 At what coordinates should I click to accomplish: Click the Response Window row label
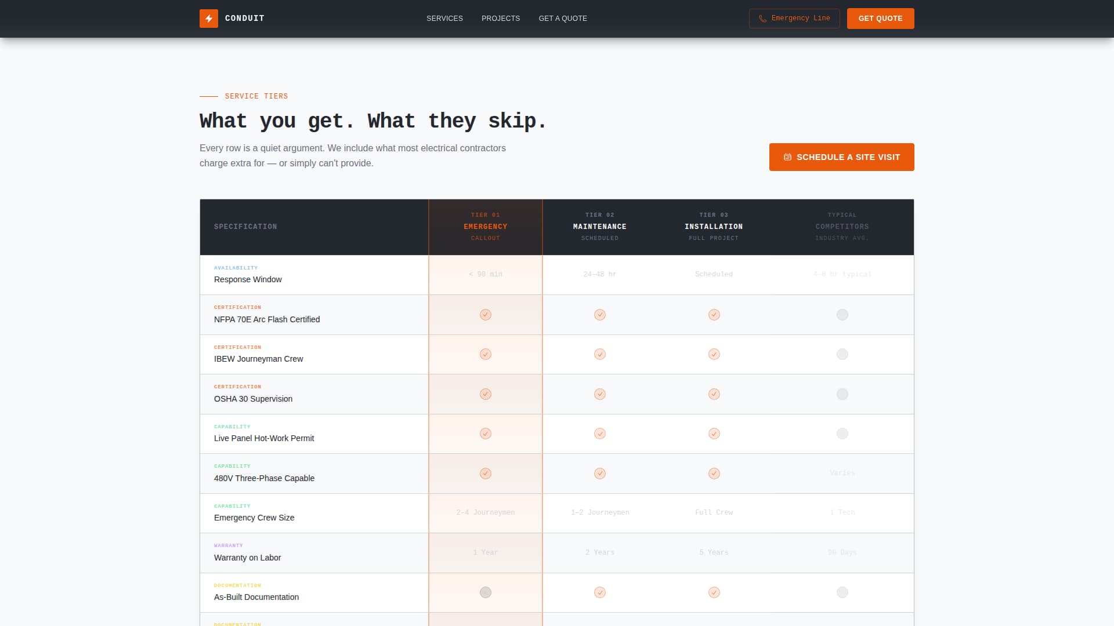248,279
